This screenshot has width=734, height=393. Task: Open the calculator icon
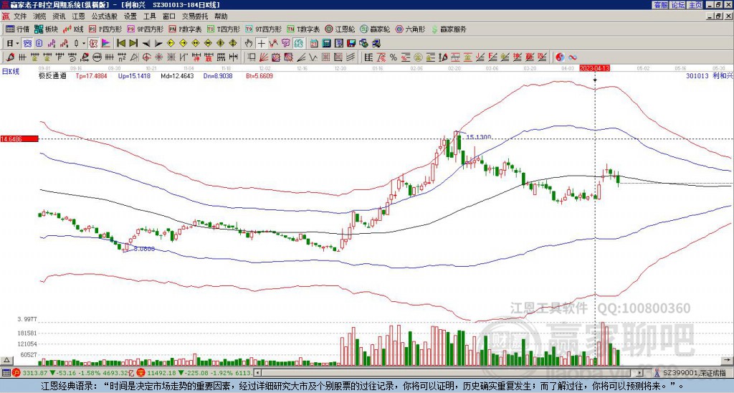tap(327, 44)
